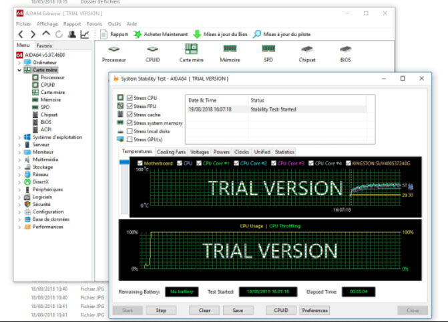Expand the Ordinateur tree node

(19, 63)
